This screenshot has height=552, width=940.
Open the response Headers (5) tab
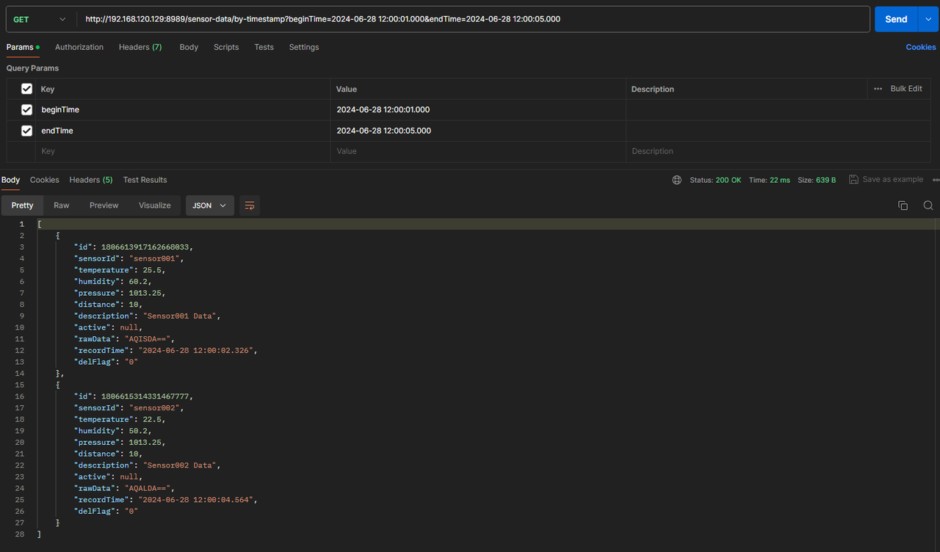pyautogui.click(x=91, y=180)
